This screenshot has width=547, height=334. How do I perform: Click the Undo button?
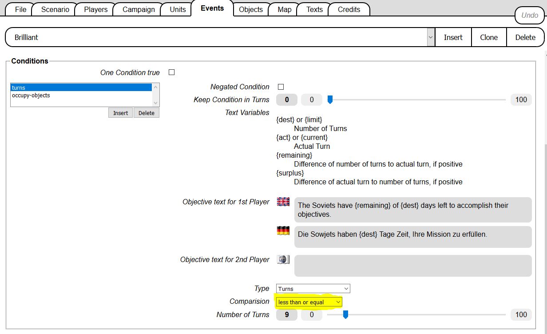point(529,15)
